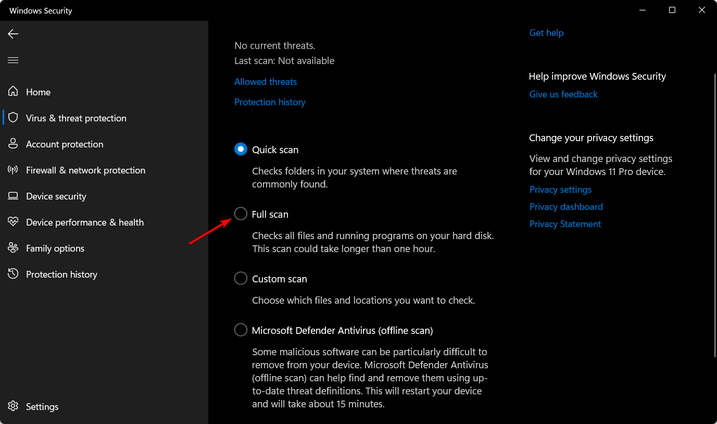Open Home from the navigation menu
The width and height of the screenshot is (717, 424).
pyautogui.click(x=38, y=92)
